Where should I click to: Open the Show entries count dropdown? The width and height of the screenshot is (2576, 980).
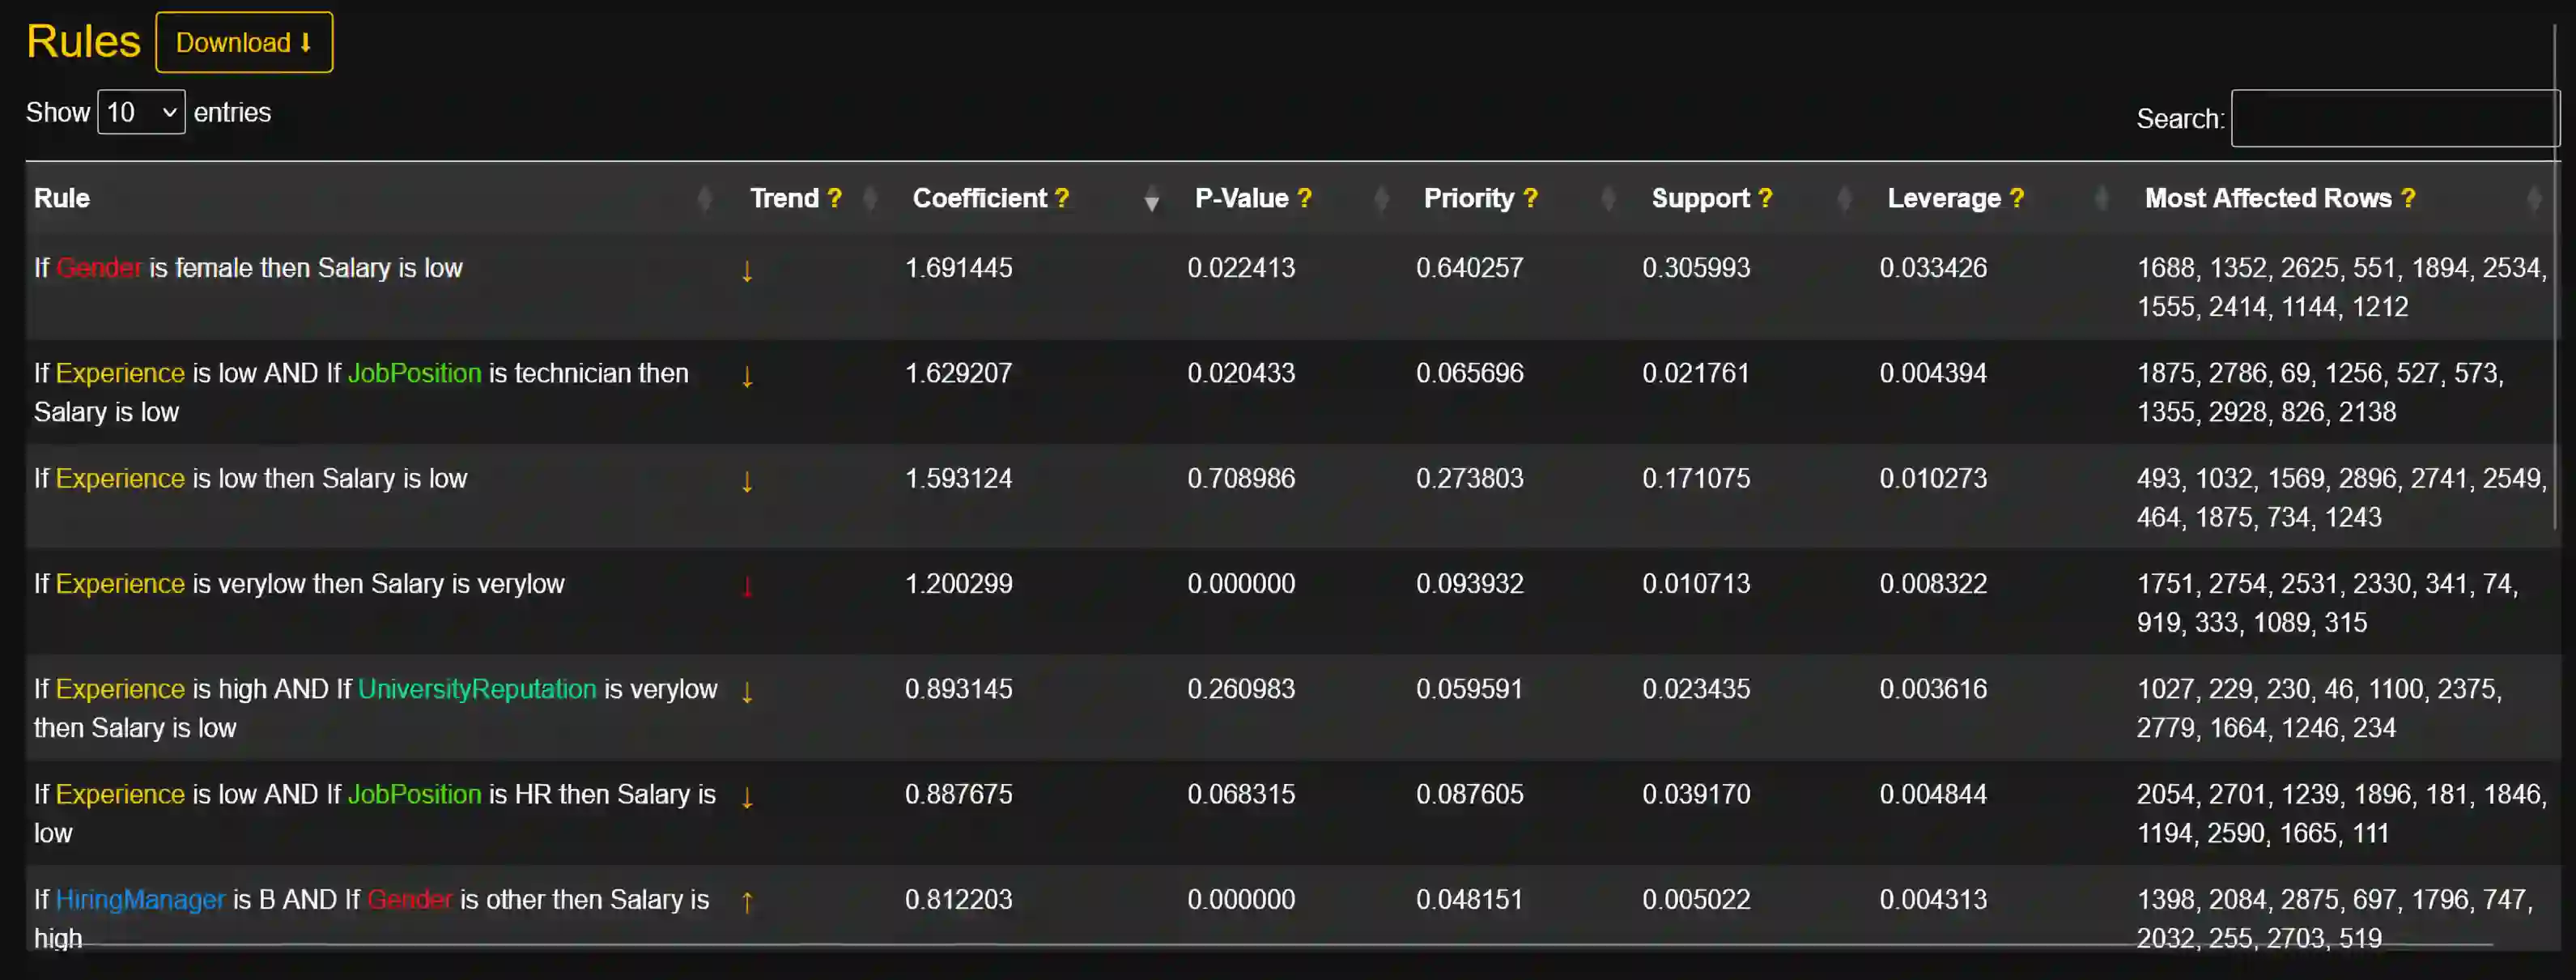pyautogui.click(x=141, y=112)
